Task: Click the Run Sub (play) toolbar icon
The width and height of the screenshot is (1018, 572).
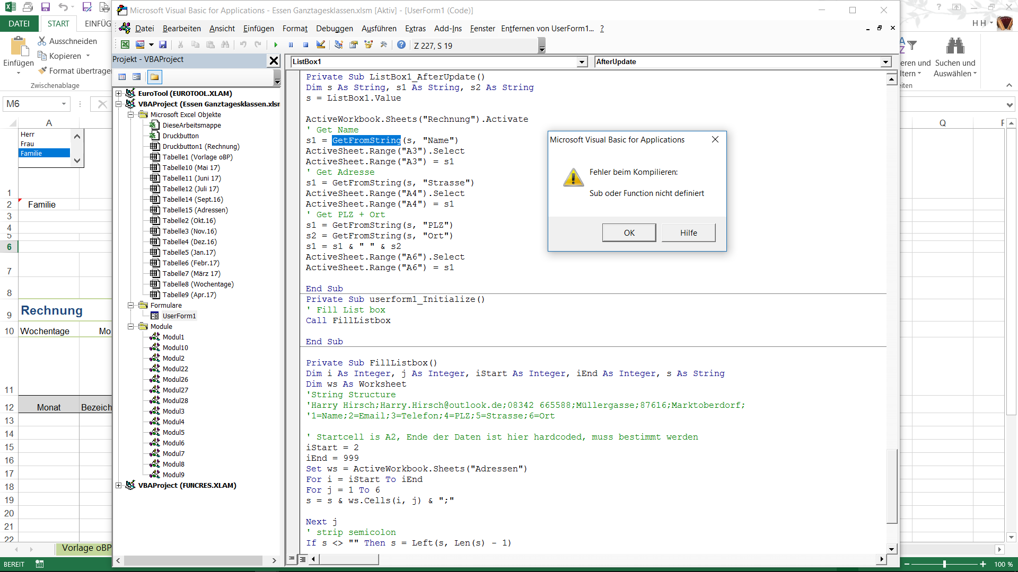Action: pos(276,45)
